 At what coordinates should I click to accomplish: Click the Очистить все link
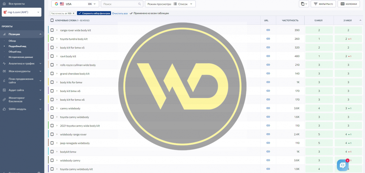pos(120,13)
